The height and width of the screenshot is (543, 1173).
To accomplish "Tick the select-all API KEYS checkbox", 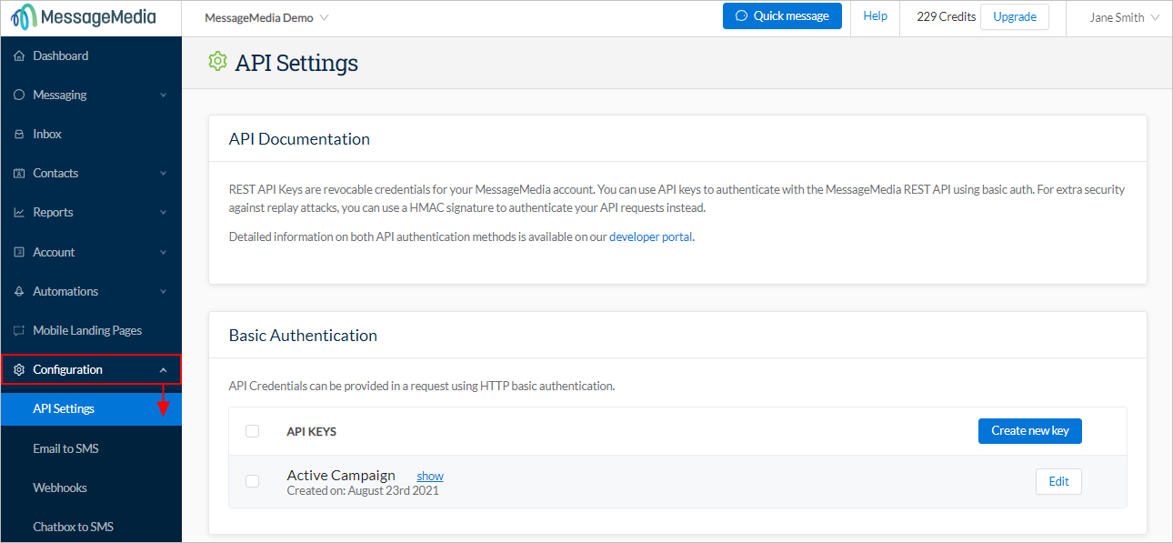I will [x=253, y=431].
